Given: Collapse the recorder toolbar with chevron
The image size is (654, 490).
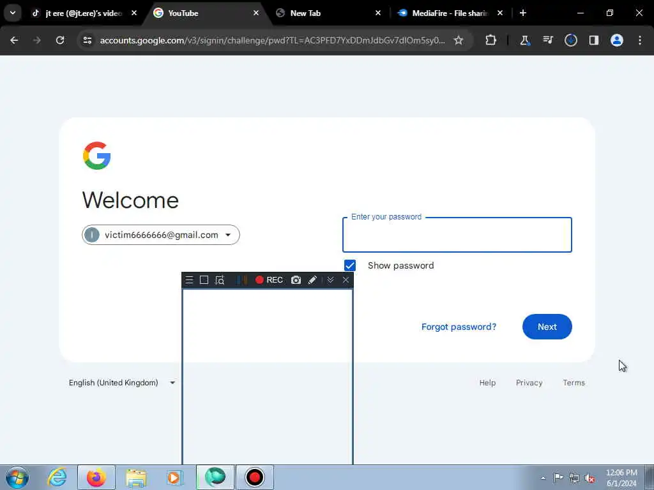Looking at the screenshot, I should pyautogui.click(x=330, y=280).
